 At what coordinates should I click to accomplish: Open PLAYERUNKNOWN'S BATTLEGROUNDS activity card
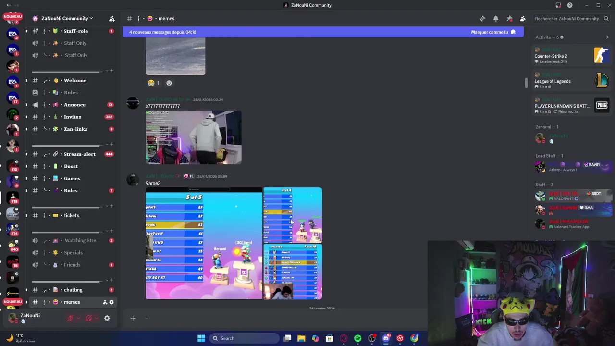tap(571, 105)
